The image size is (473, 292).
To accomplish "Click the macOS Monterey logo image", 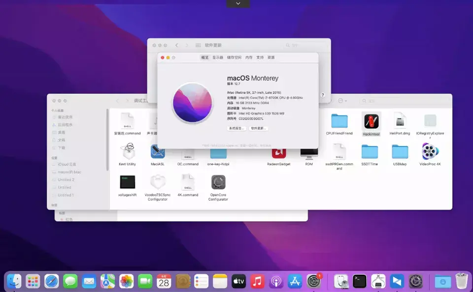I will tap(193, 103).
